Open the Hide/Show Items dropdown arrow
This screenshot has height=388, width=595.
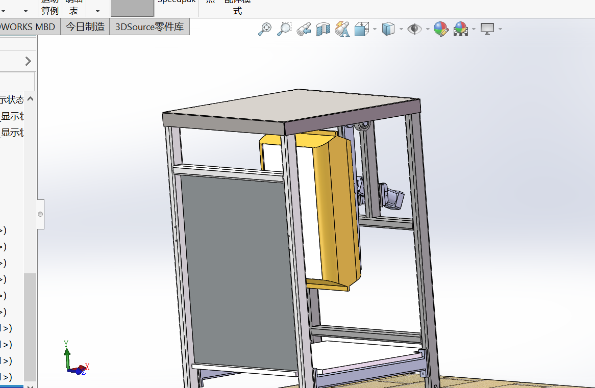click(428, 29)
